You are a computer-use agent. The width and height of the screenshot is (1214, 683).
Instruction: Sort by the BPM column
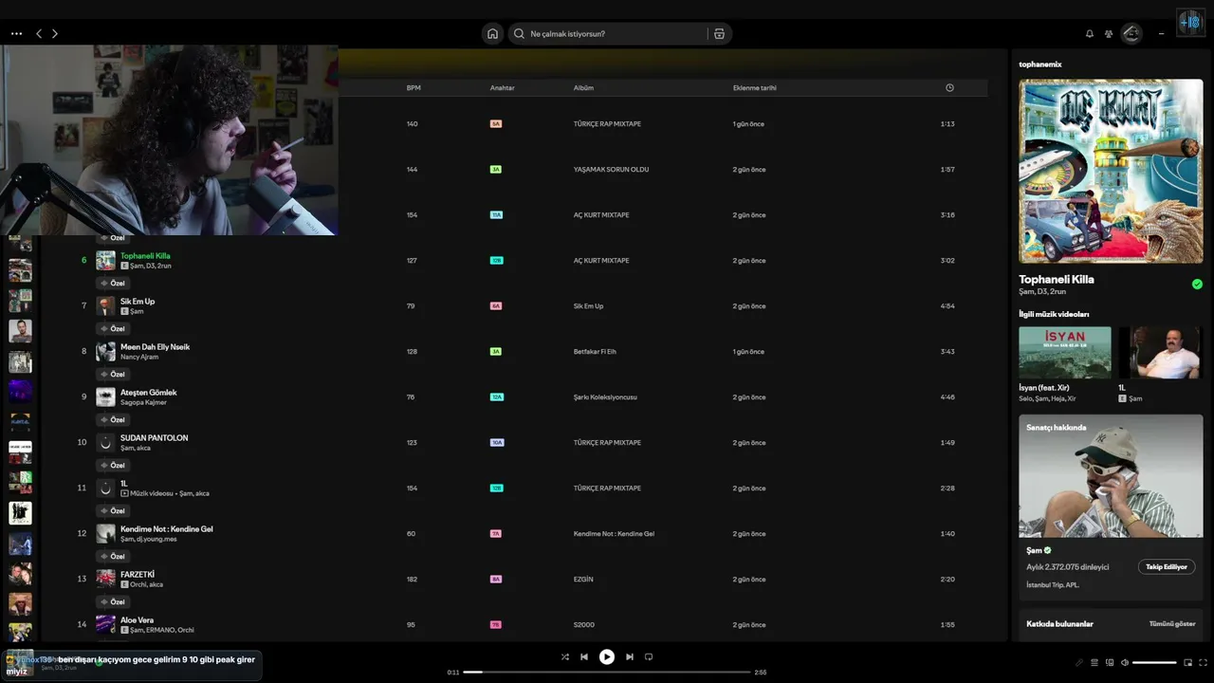414,87
